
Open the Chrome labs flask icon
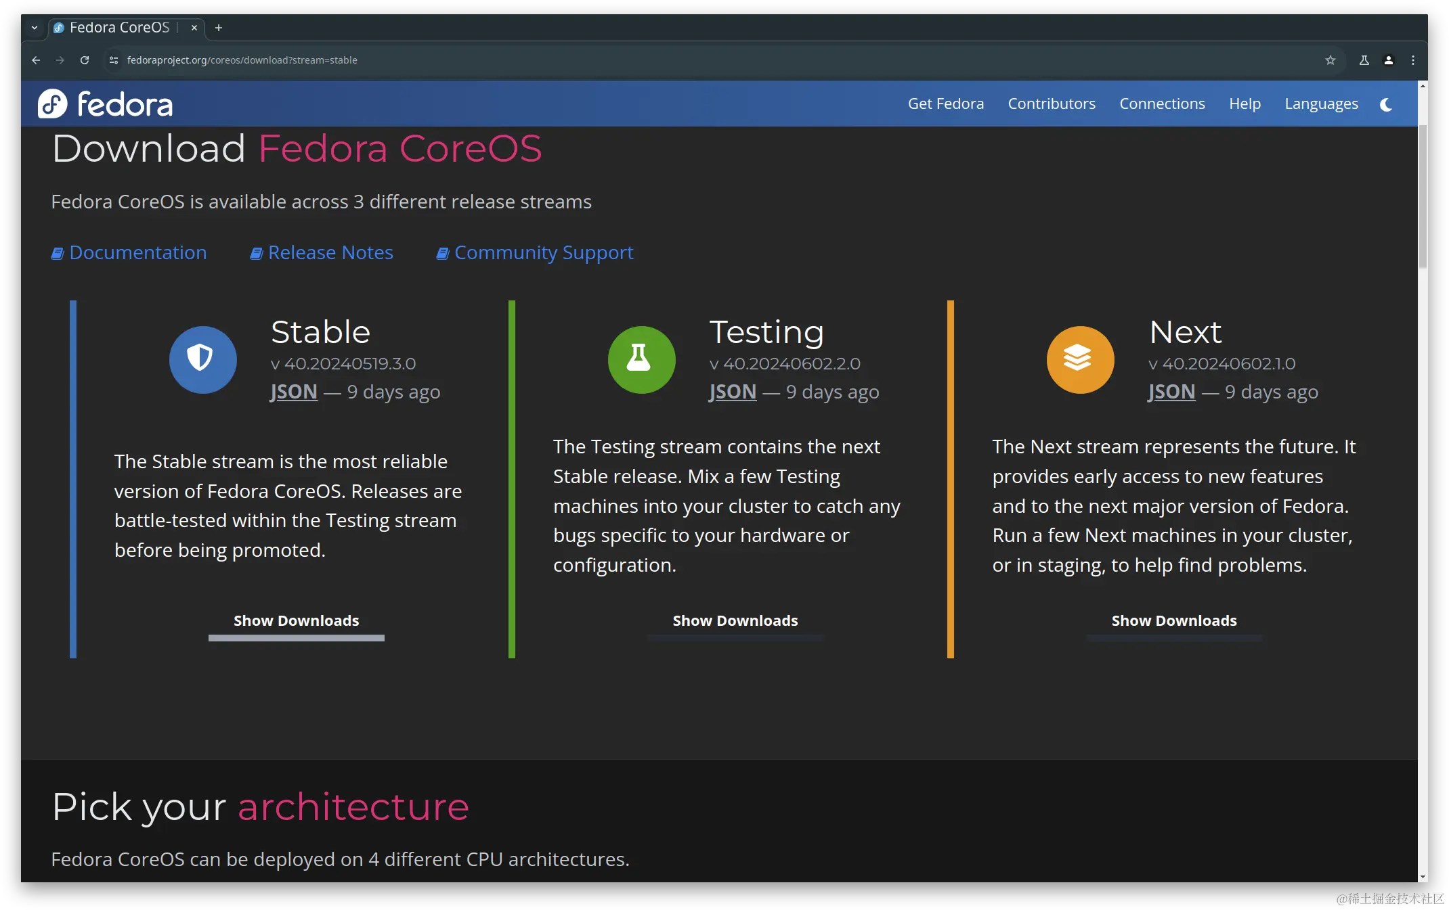[1364, 60]
